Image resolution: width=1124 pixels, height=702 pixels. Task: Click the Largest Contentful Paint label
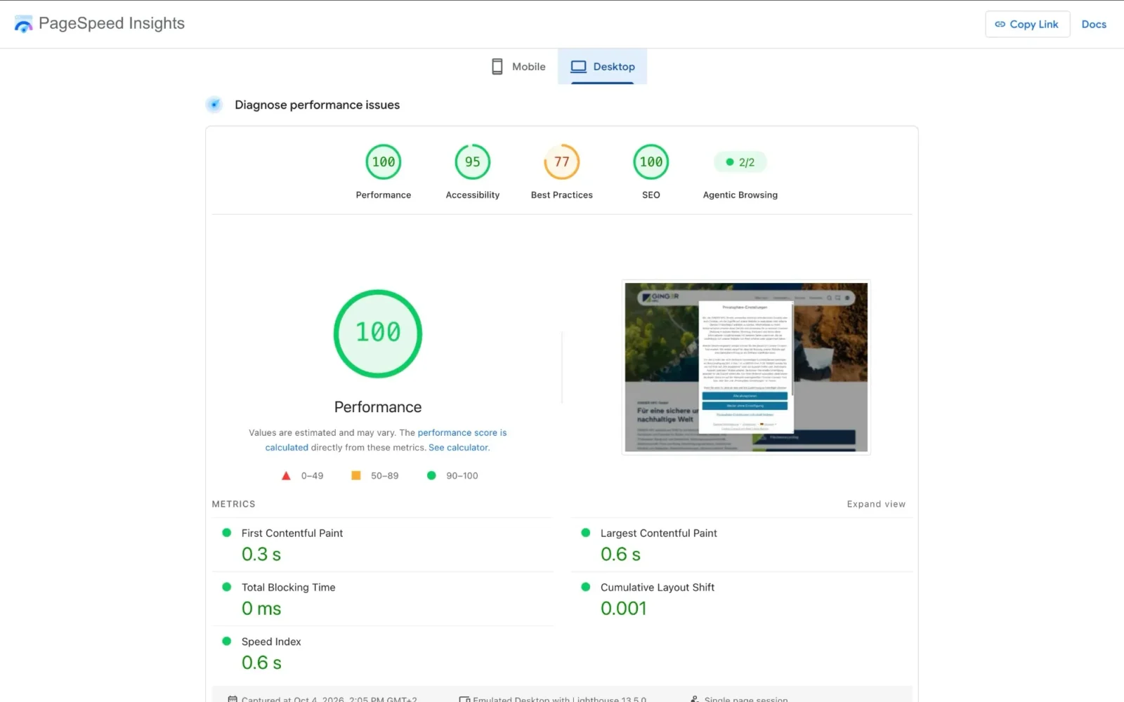click(659, 534)
